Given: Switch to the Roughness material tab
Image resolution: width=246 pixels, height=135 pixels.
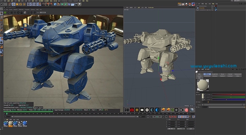Looking at the screenshot, I should [x=215, y=74].
